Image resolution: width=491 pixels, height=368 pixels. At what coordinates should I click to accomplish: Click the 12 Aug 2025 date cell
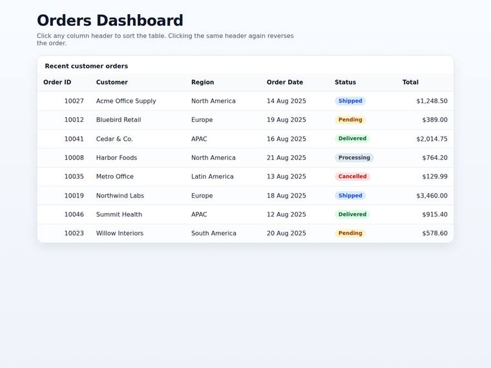pos(295,214)
